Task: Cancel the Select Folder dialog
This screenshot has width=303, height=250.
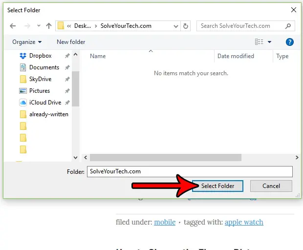Action: point(271,186)
